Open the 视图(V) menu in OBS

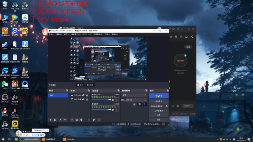66,34
